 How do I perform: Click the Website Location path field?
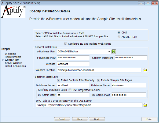pos(99,70)
